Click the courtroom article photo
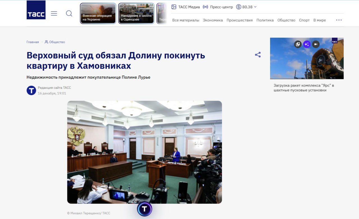This screenshot has height=219, width=359. coord(144,152)
